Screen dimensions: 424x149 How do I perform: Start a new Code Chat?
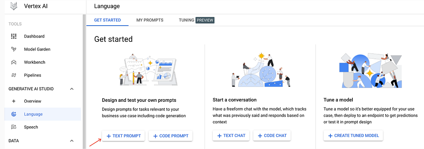272,135
